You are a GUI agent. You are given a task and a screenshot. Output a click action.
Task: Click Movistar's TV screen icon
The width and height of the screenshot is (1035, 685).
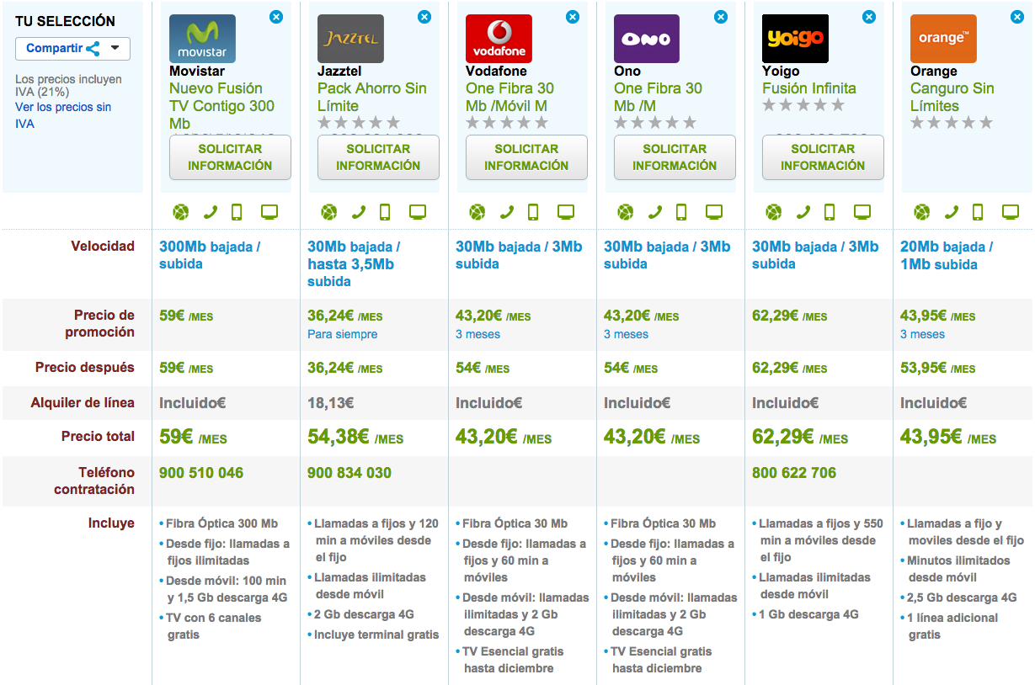pos(269,212)
